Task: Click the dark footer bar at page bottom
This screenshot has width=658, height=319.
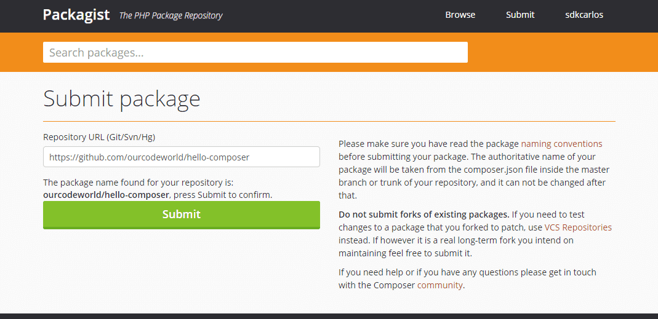Action: point(329,316)
